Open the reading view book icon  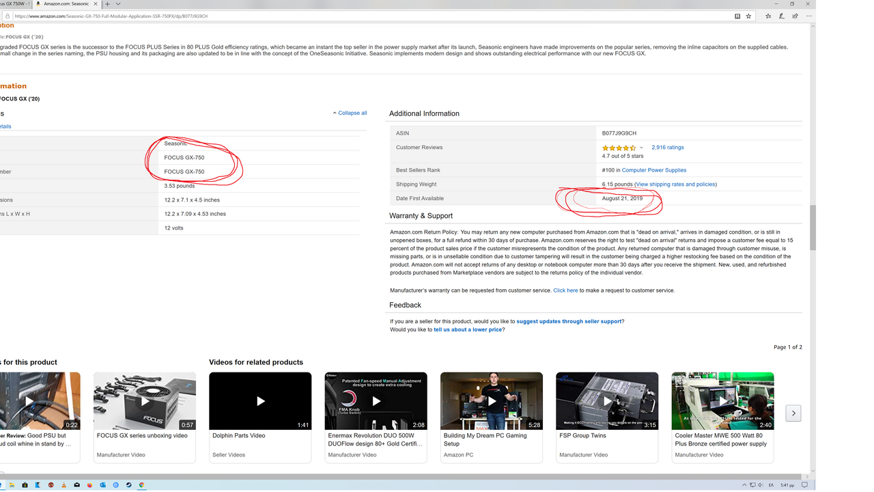[x=737, y=16]
